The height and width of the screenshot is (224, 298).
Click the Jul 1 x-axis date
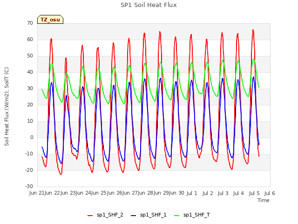coord(192,194)
